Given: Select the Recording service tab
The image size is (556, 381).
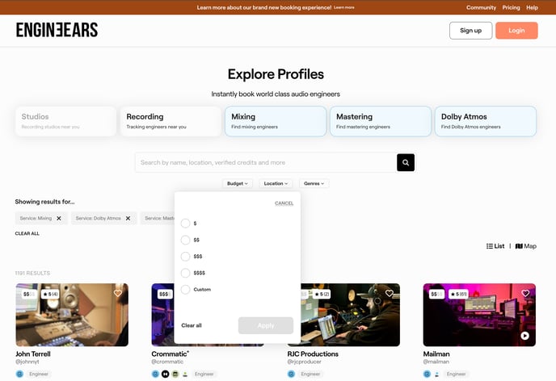Looking at the screenshot, I should point(170,121).
